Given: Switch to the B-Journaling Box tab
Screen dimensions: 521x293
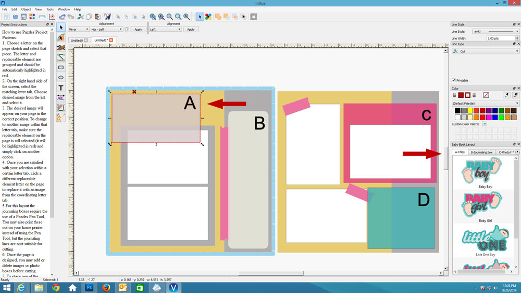Looking at the screenshot, I should (x=481, y=152).
